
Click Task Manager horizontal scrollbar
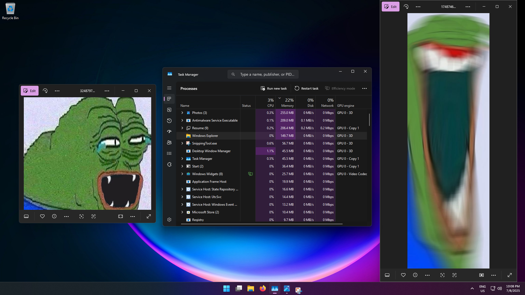click(x=262, y=224)
